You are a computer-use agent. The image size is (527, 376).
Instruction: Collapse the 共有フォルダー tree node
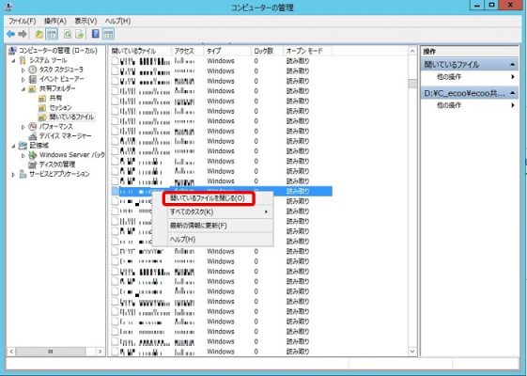23,89
